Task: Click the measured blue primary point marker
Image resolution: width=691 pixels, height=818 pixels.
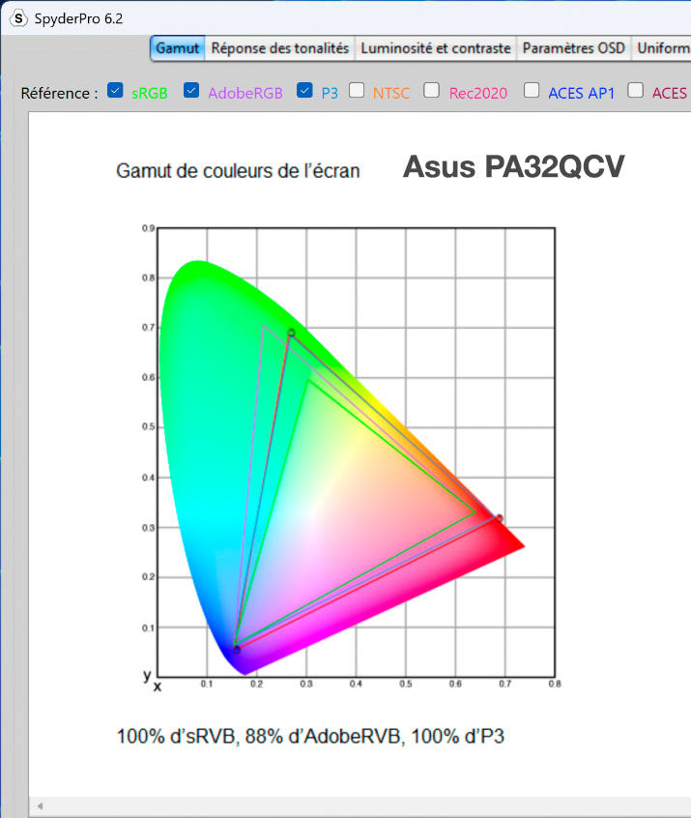Action: click(x=237, y=650)
